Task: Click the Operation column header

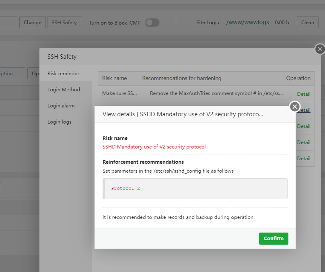Action: (x=298, y=78)
